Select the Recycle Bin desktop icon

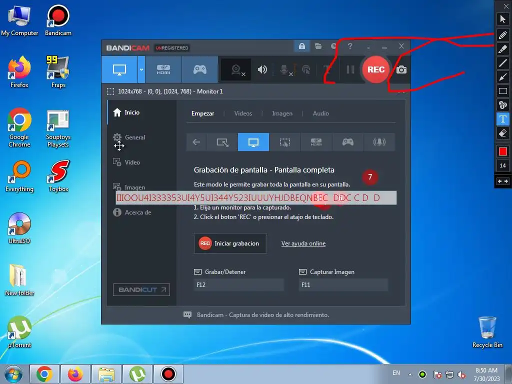[x=487, y=332]
